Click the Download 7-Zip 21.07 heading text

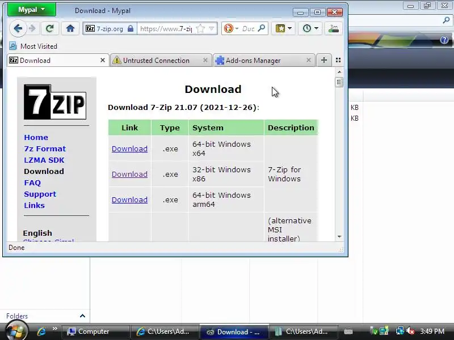[183, 108]
